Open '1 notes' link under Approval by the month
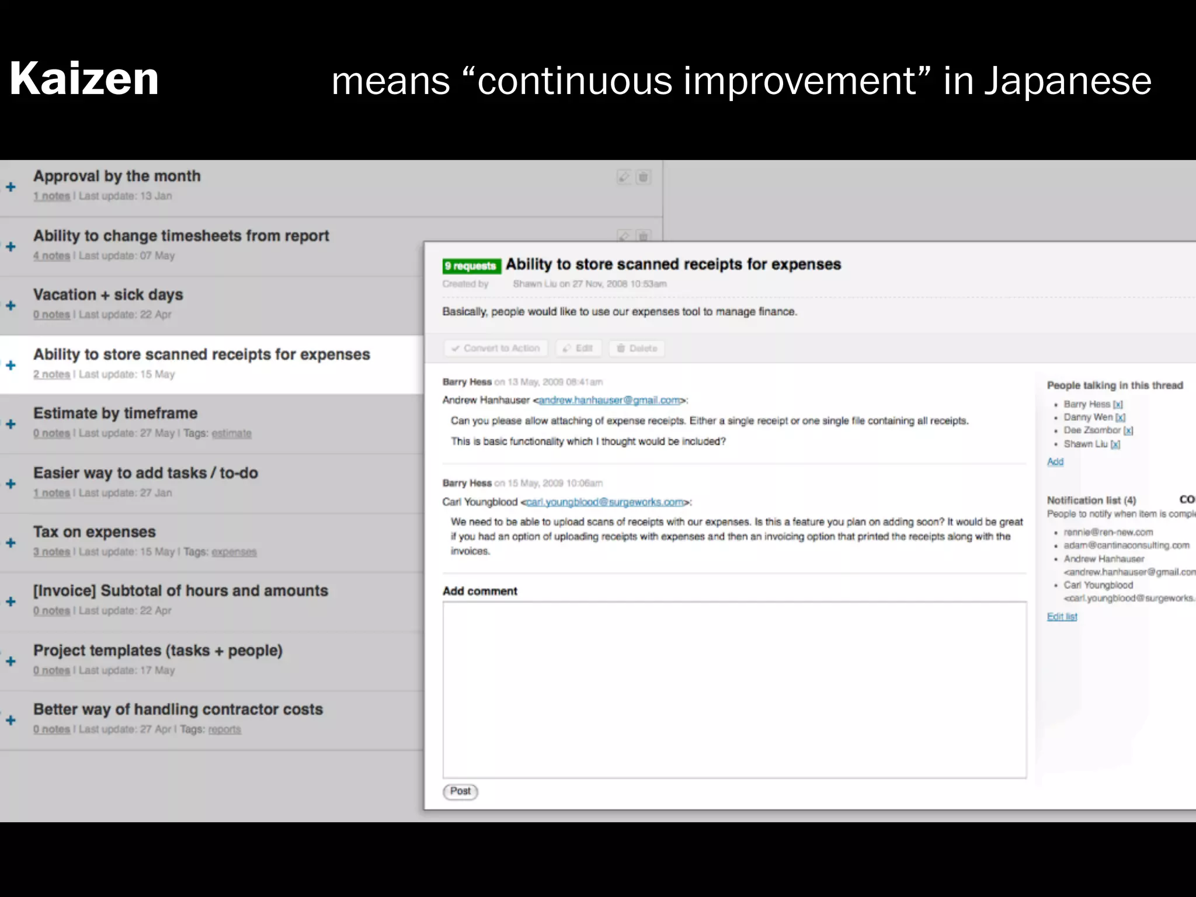The width and height of the screenshot is (1196, 897). pos(51,196)
